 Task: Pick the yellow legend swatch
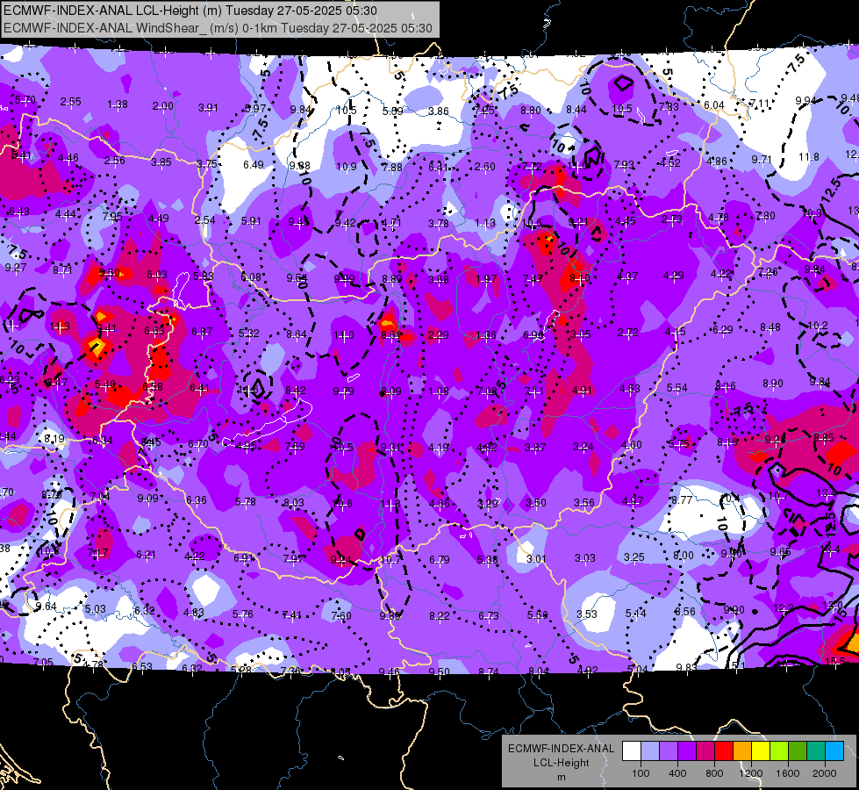(761, 751)
